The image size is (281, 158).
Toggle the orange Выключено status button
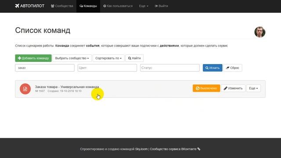click(x=206, y=88)
